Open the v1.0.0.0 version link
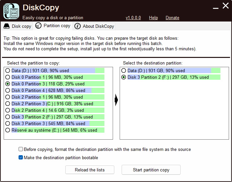Screen dimensions: 232x182 (133, 18)
